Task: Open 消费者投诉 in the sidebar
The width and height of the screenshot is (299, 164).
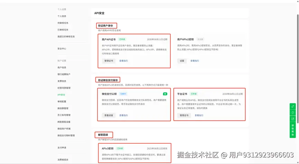Action: coord(63,160)
